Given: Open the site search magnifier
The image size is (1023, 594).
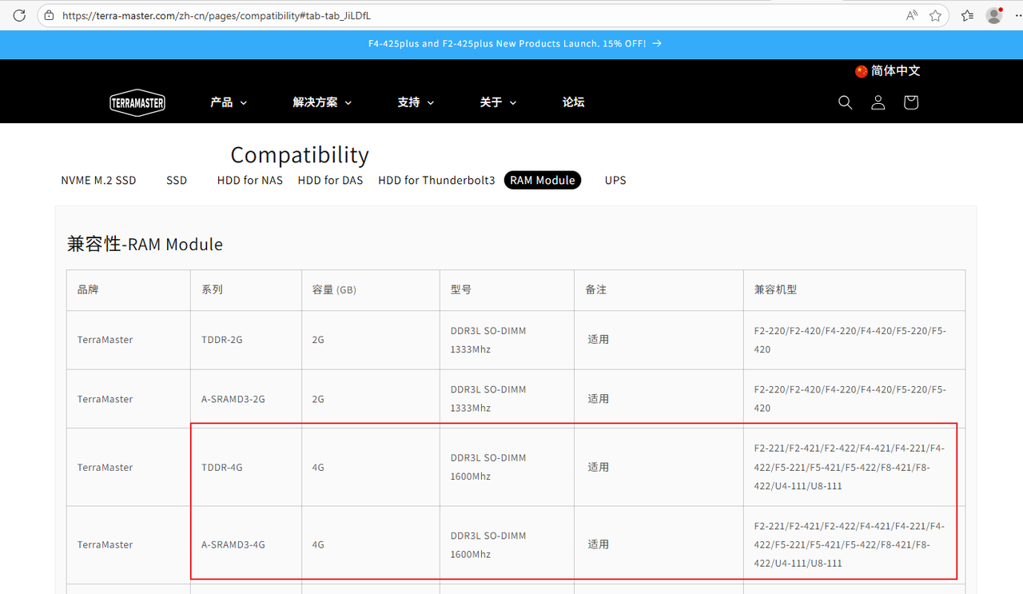Looking at the screenshot, I should click(845, 102).
